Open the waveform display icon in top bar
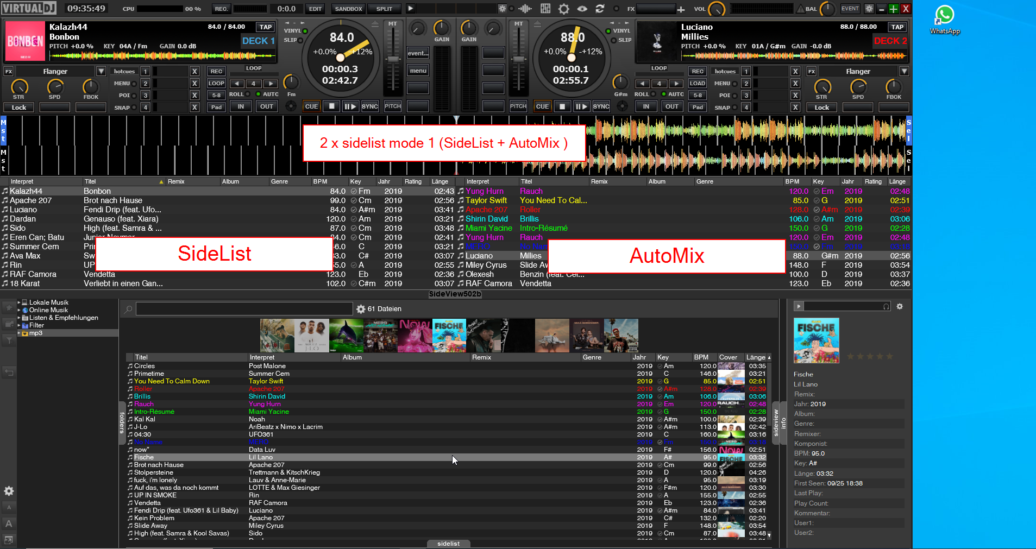The image size is (1036, 549). 525,9
